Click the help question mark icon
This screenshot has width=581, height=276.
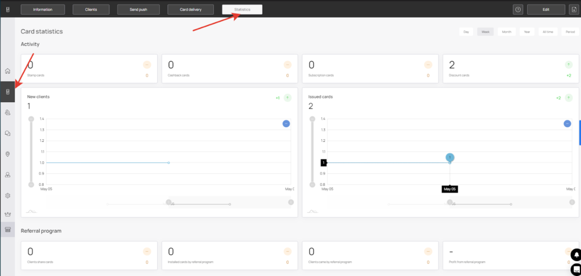(x=517, y=10)
